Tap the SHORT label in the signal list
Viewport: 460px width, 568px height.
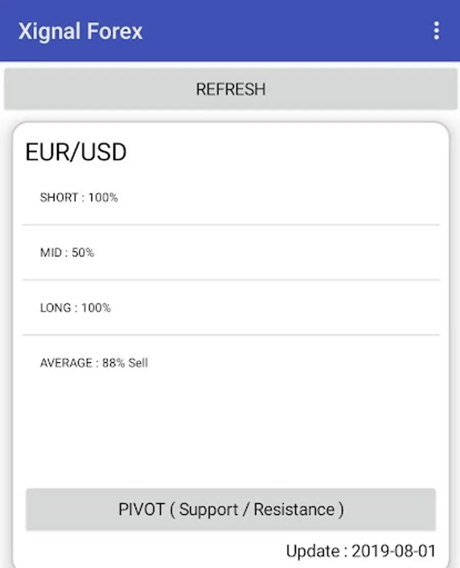(x=59, y=198)
